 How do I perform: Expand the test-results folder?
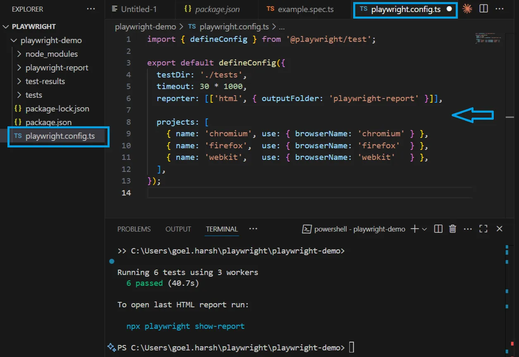pyautogui.click(x=19, y=81)
